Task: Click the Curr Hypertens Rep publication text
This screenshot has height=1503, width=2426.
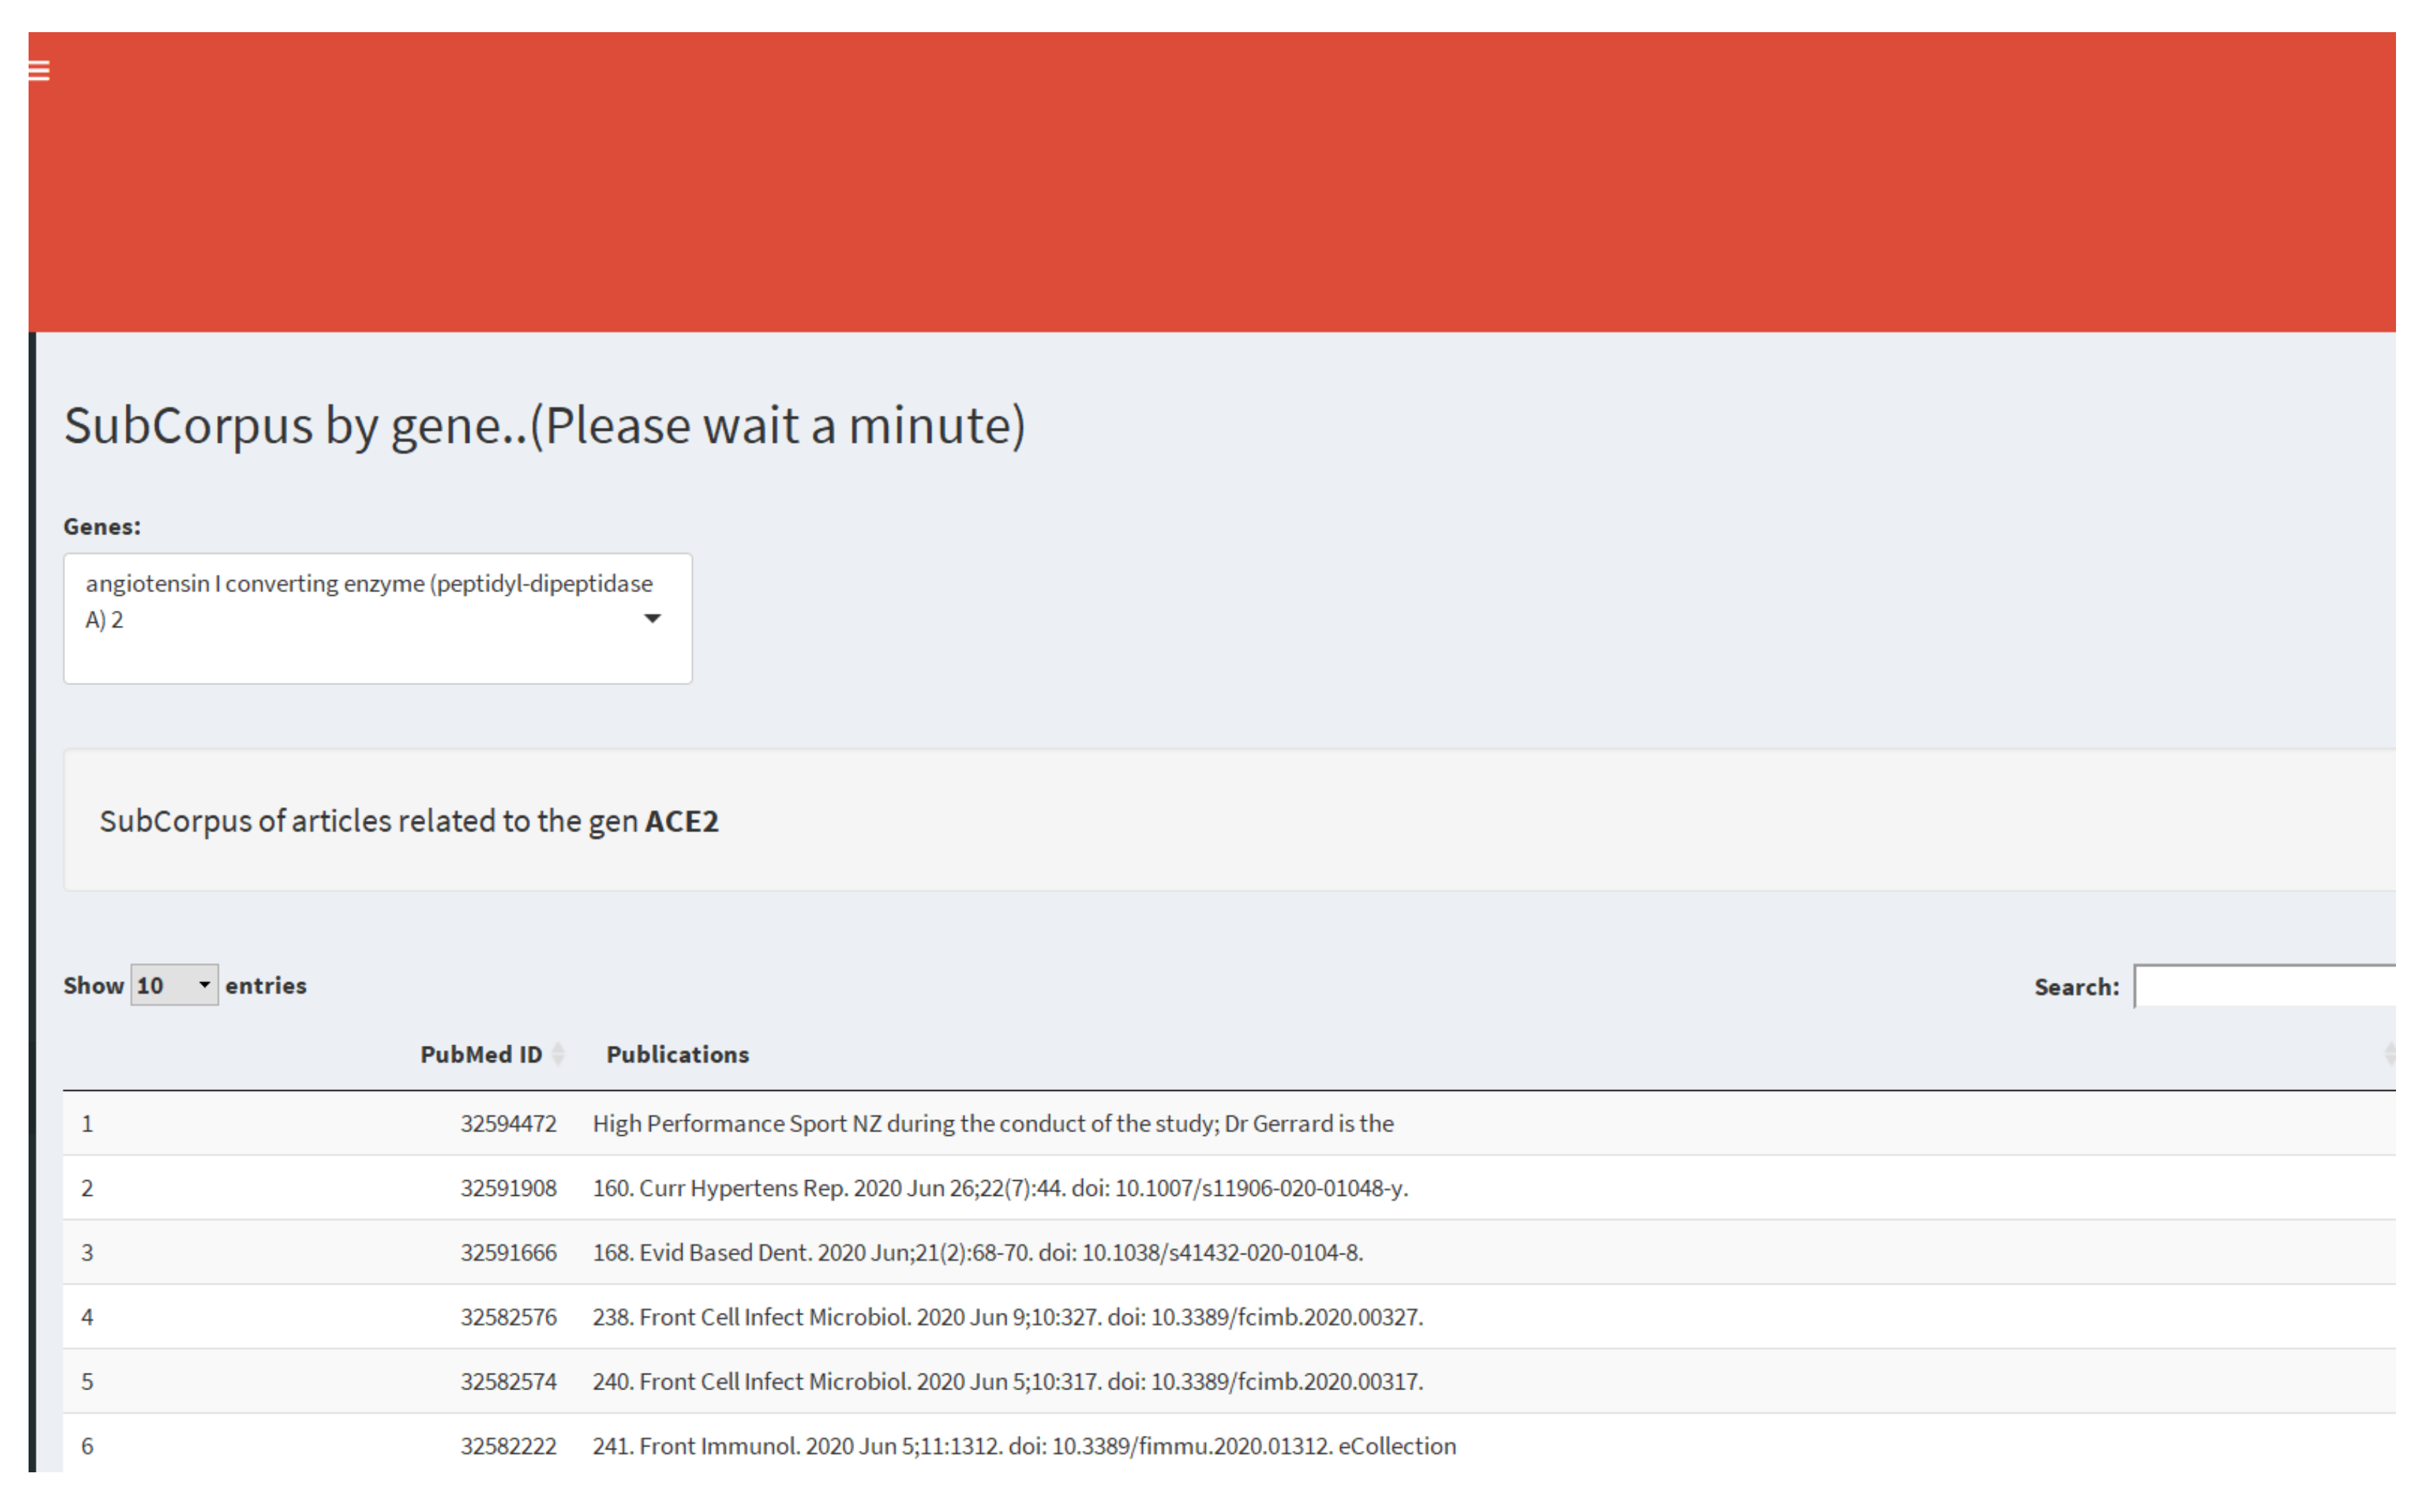Action: (x=999, y=1188)
